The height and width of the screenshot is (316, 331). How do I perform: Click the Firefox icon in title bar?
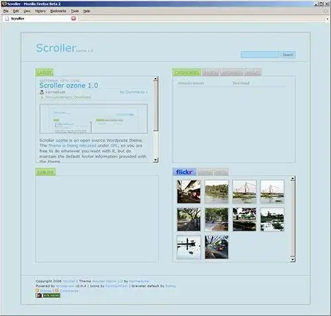(4, 4)
